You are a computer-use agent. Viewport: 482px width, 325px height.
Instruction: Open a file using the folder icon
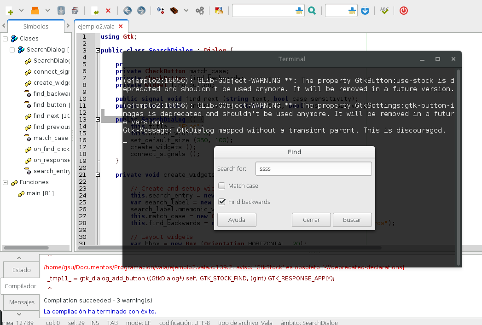pos(35,10)
